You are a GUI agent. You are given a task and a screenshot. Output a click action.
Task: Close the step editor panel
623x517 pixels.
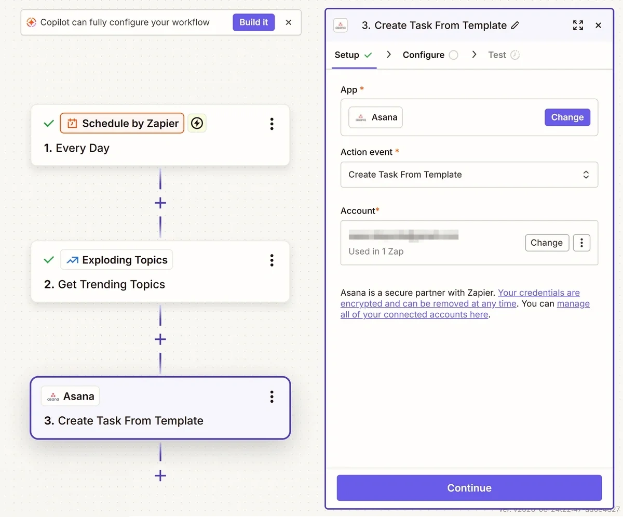[598, 25]
